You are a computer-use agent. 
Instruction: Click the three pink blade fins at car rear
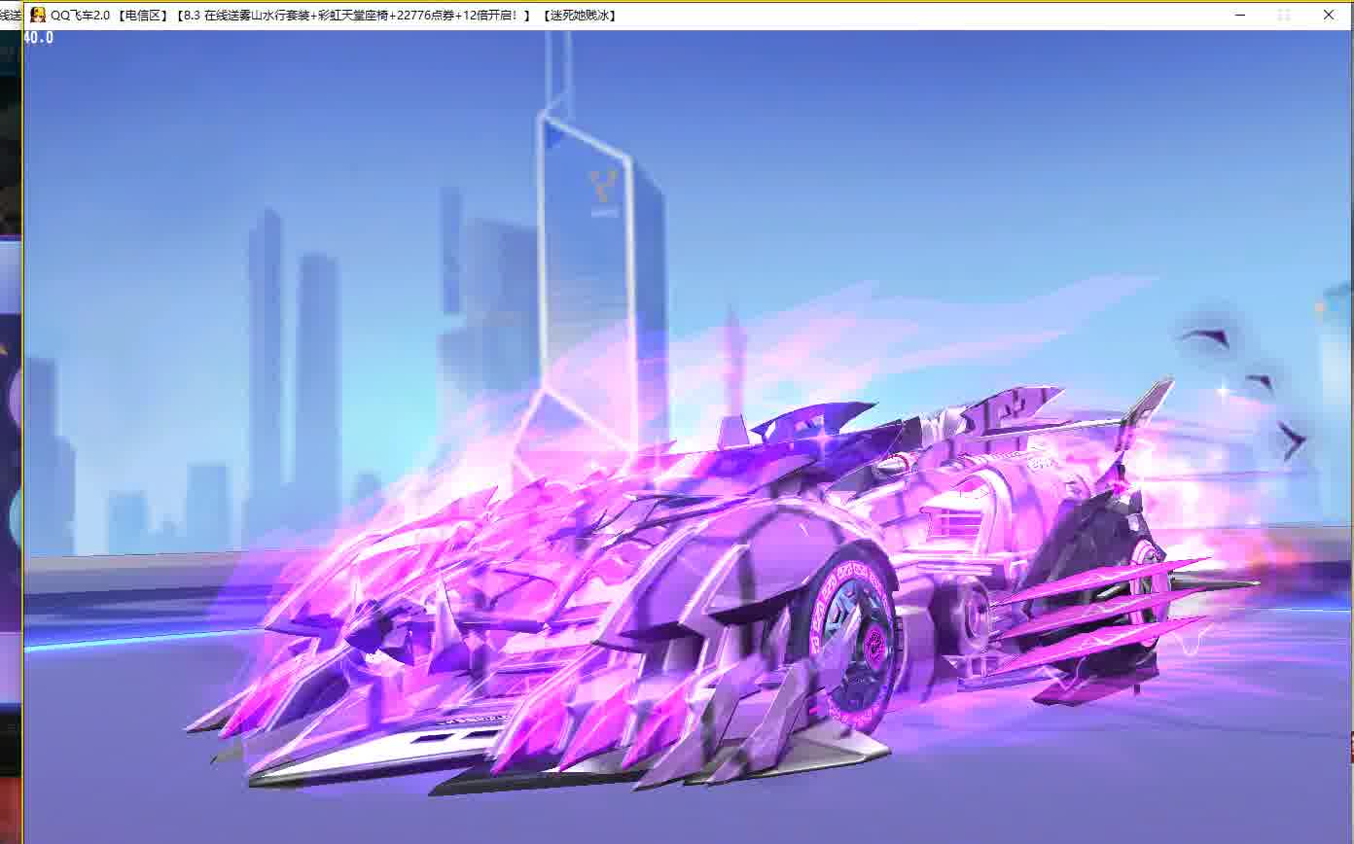[x=1109, y=608]
